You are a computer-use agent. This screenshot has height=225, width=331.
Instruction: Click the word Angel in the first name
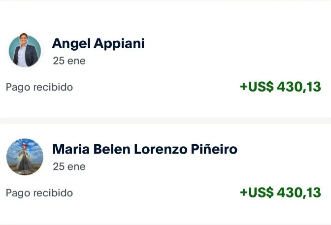pyautogui.click(x=71, y=44)
